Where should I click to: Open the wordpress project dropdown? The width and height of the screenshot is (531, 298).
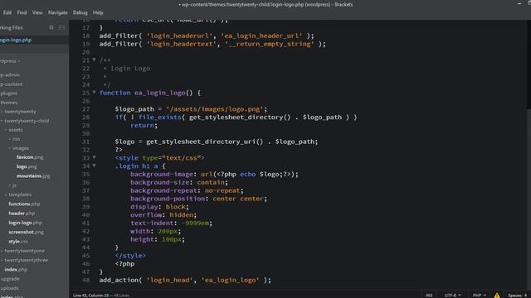coord(10,61)
